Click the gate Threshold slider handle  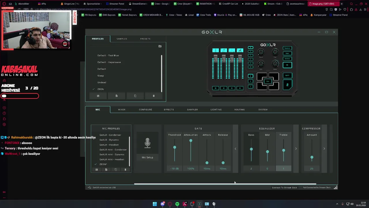point(174,148)
